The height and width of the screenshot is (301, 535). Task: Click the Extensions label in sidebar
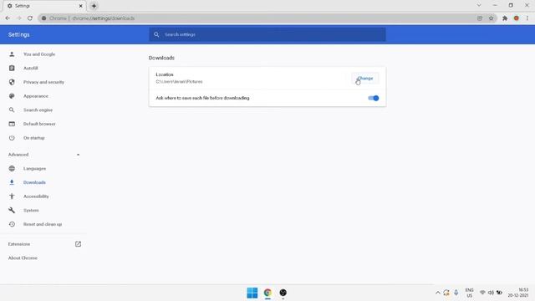pyautogui.click(x=19, y=244)
